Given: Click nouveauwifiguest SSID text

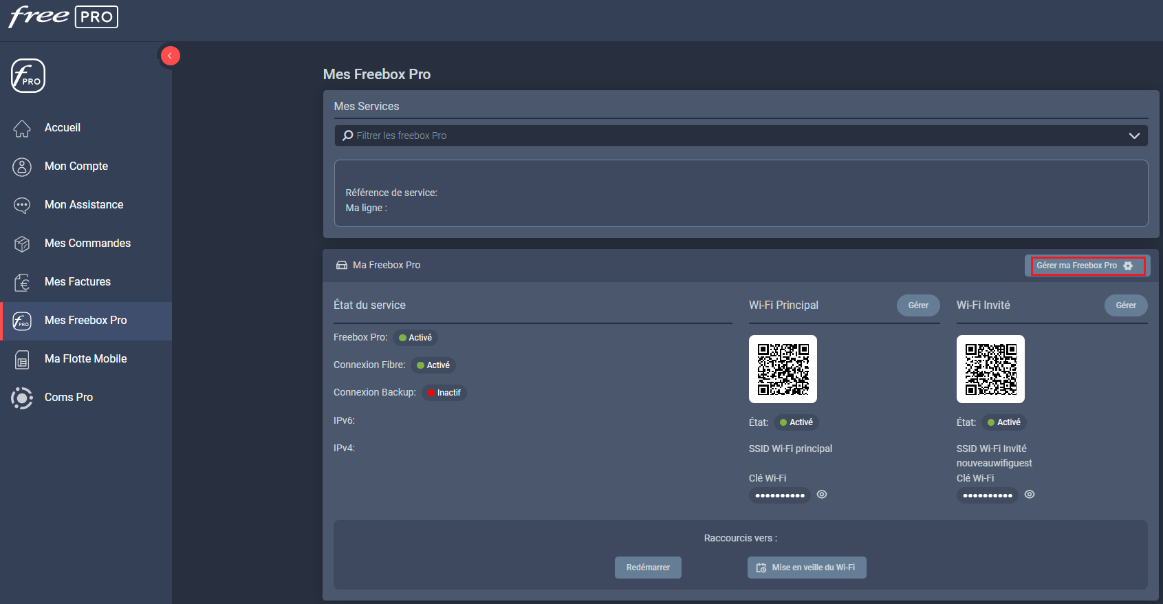Looking at the screenshot, I should 994,463.
